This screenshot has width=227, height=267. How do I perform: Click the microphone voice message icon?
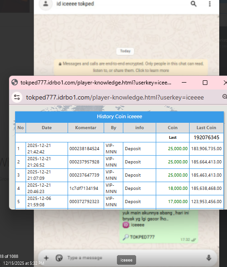coord(209,258)
